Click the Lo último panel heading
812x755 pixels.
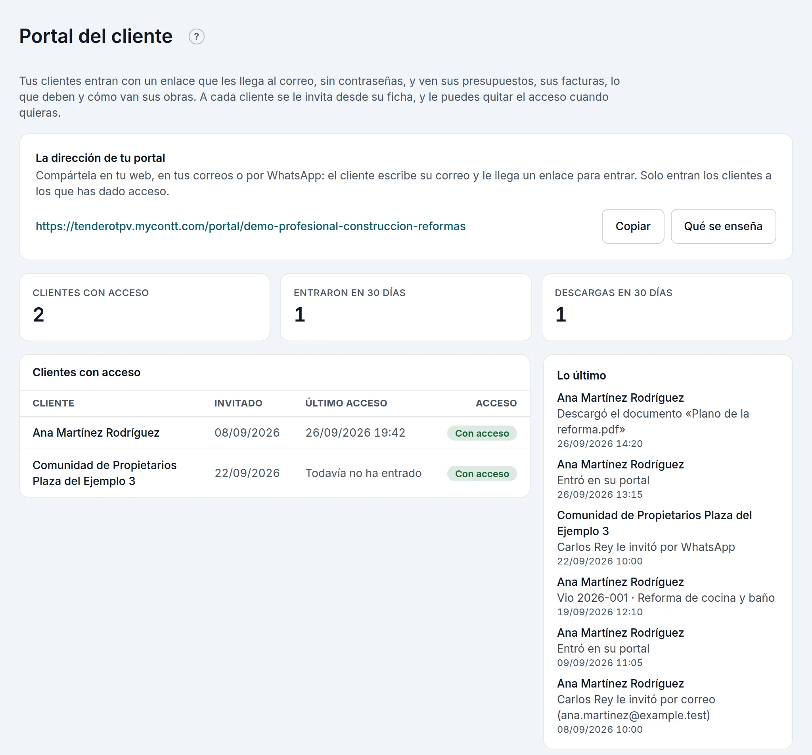point(582,376)
